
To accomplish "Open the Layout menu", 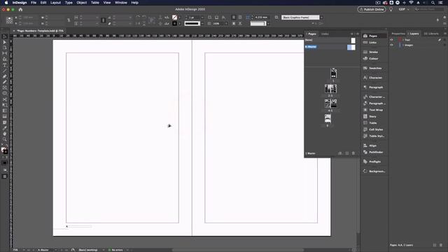I will click(55, 3).
